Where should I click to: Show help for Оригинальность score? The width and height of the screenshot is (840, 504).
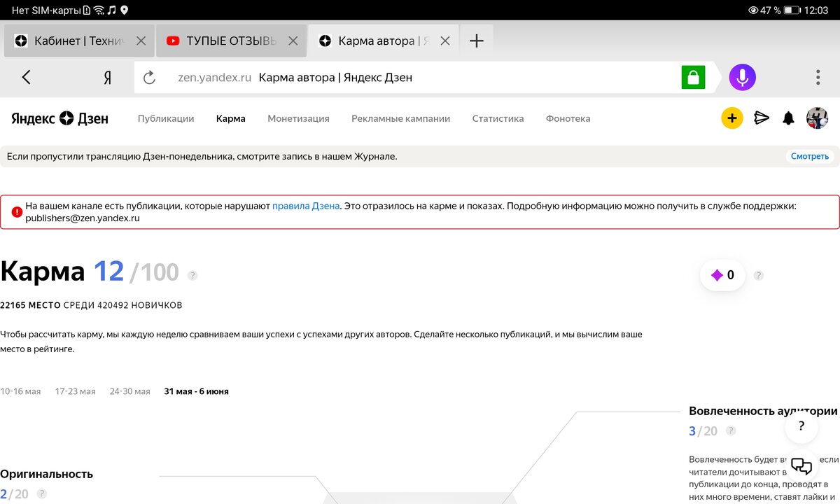[42, 493]
